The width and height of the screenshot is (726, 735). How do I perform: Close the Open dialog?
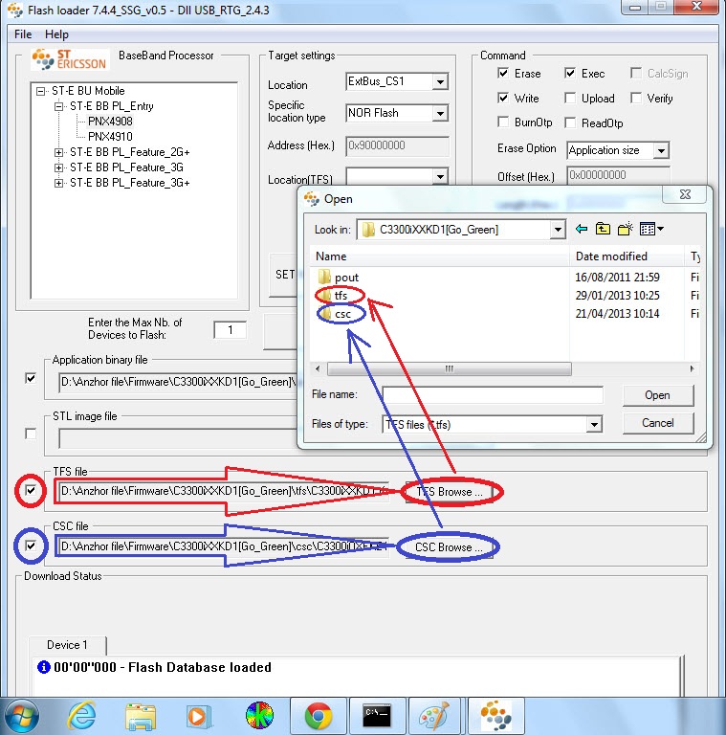685,194
